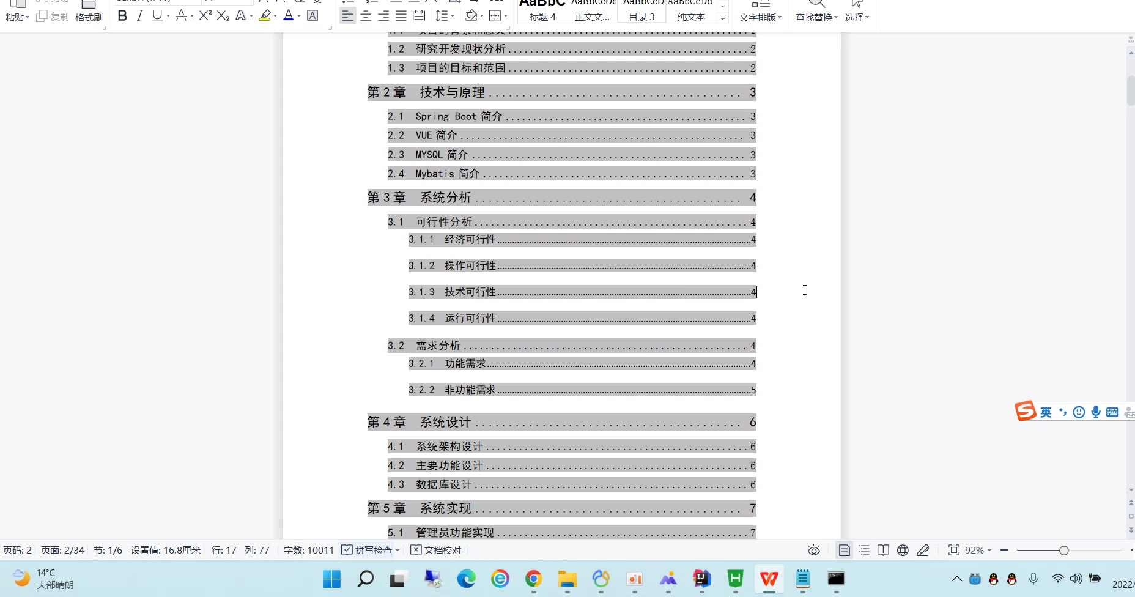Click the 字数: 10011 word count

click(x=309, y=551)
